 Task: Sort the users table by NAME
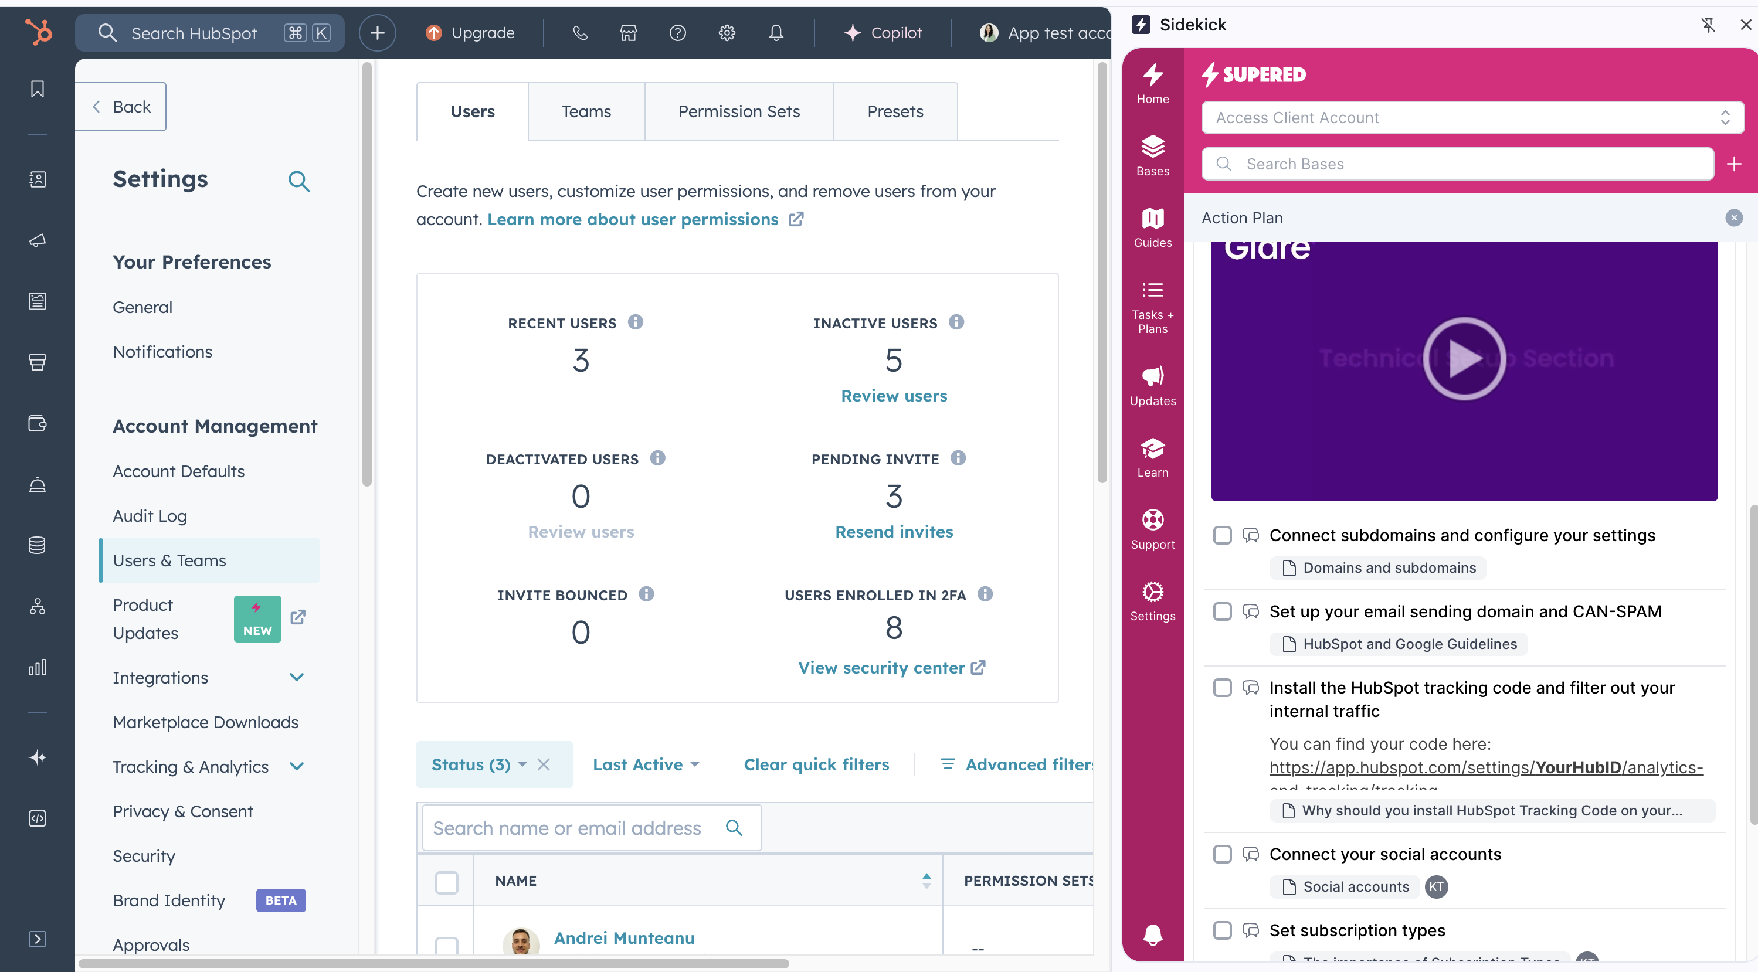click(926, 881)
